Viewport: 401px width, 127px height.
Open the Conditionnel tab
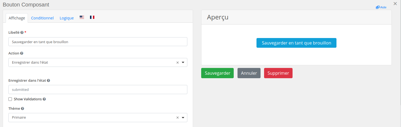(x=42, y=18)
